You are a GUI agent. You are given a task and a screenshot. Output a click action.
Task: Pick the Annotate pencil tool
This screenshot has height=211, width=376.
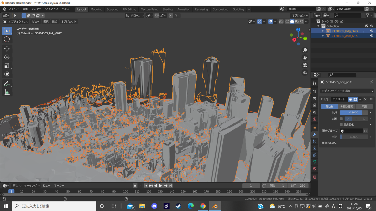[x=7, y=84]
